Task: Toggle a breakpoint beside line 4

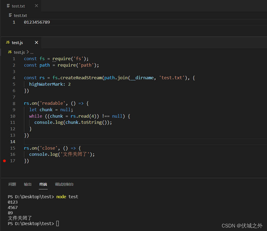Action: click(4, 78)
